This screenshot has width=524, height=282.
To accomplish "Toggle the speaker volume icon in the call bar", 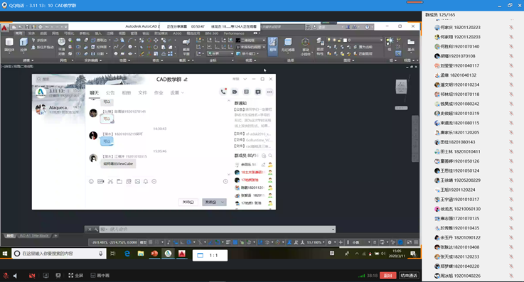I will tap(15, 276).
